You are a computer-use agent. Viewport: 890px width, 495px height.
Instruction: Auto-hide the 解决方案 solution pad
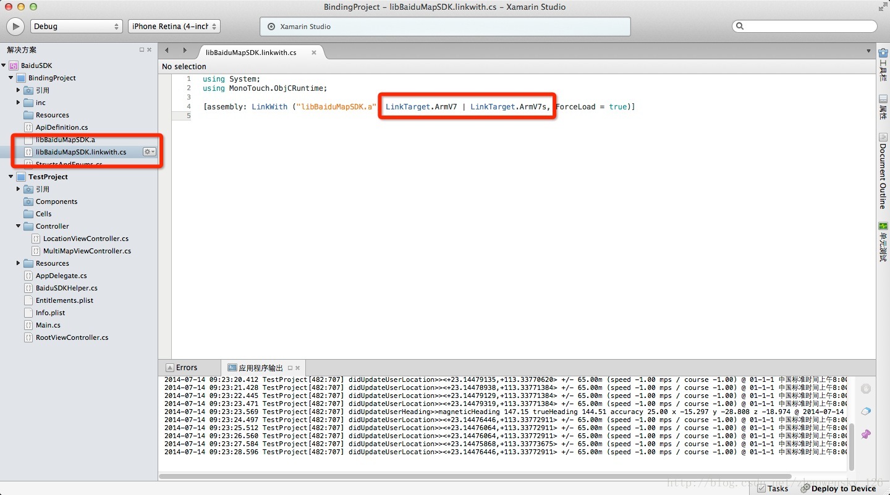pos(142,49)
